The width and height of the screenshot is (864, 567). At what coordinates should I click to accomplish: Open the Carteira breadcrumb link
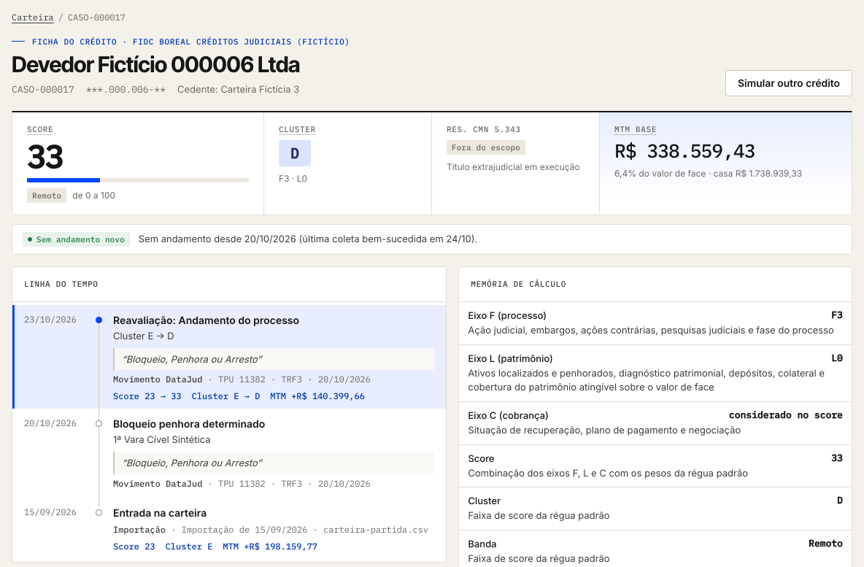33,18
